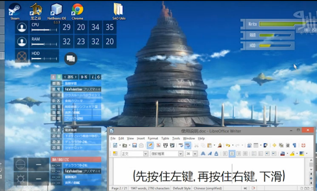Image resolution: width=317 pixels, height=191 pixels.
Task: Set Justified paragraph alignment icon
Action: pyautogui.click(x=245, y=154)
